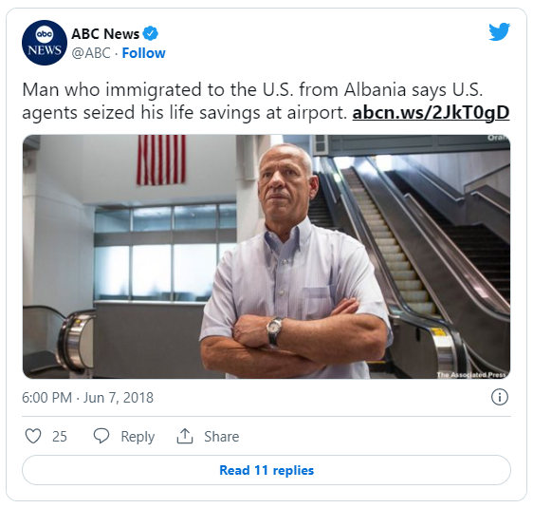533x508 pixels.
Task: Open the photo of man at escalator
Action: click(266, 256)
